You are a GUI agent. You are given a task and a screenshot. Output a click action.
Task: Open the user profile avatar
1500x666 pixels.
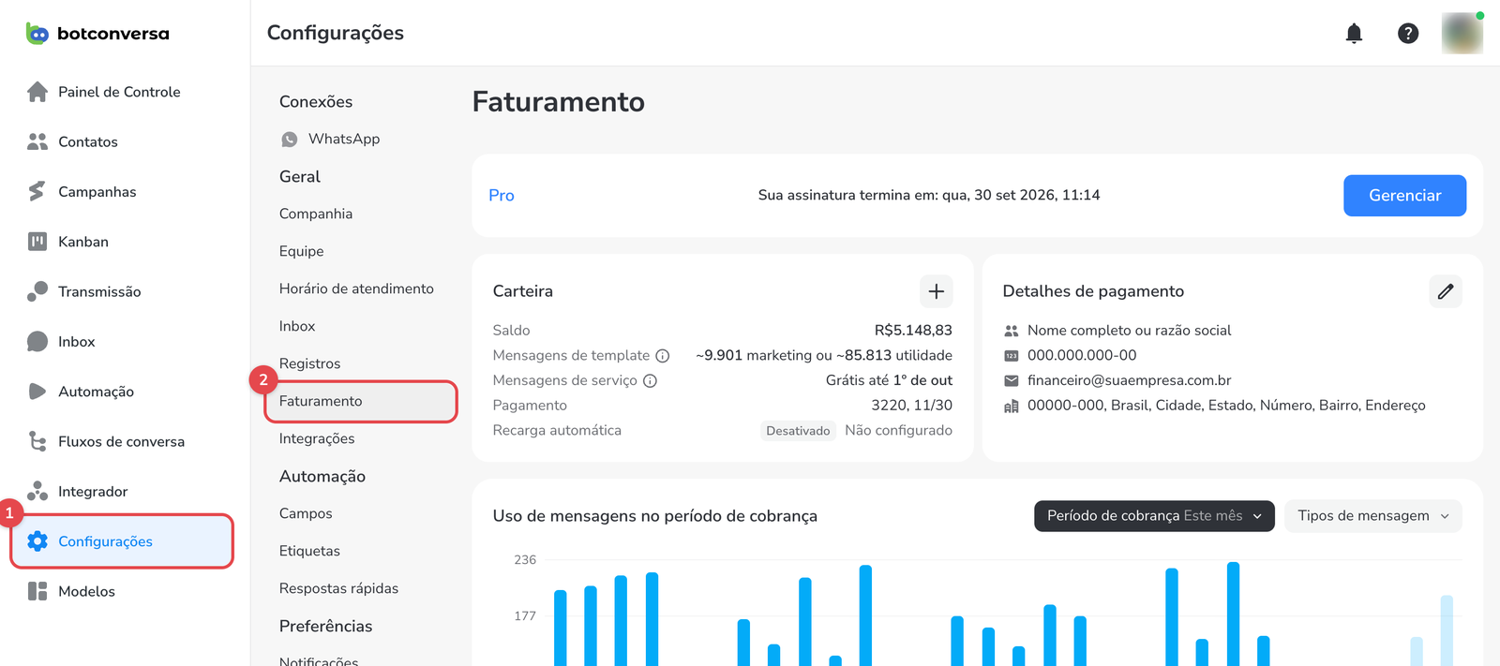point(1462,34)
